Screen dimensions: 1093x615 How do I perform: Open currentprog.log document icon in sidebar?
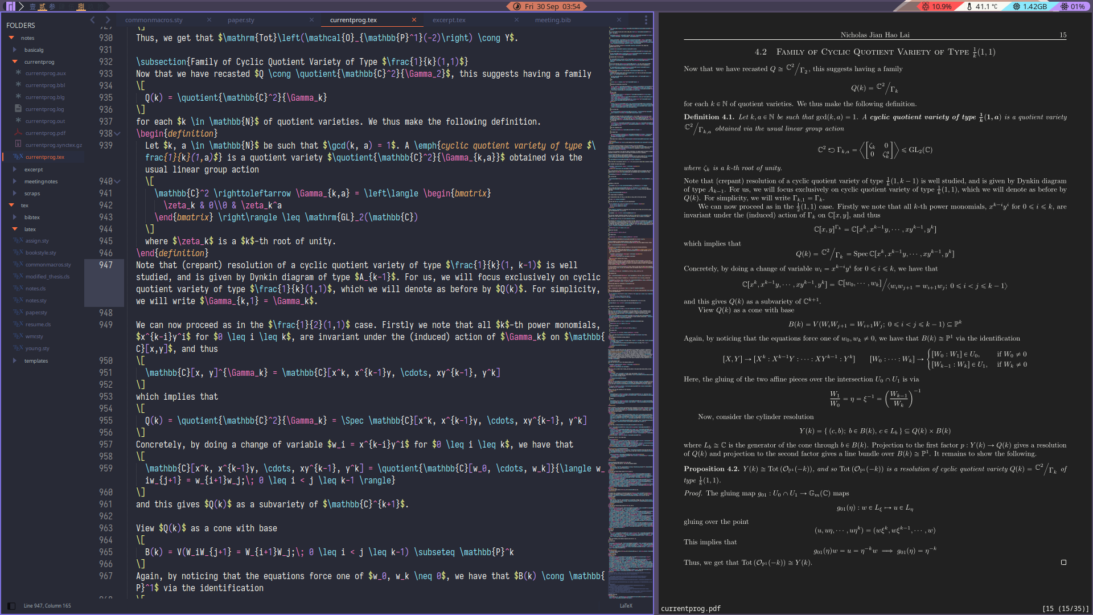click(18, 109)
